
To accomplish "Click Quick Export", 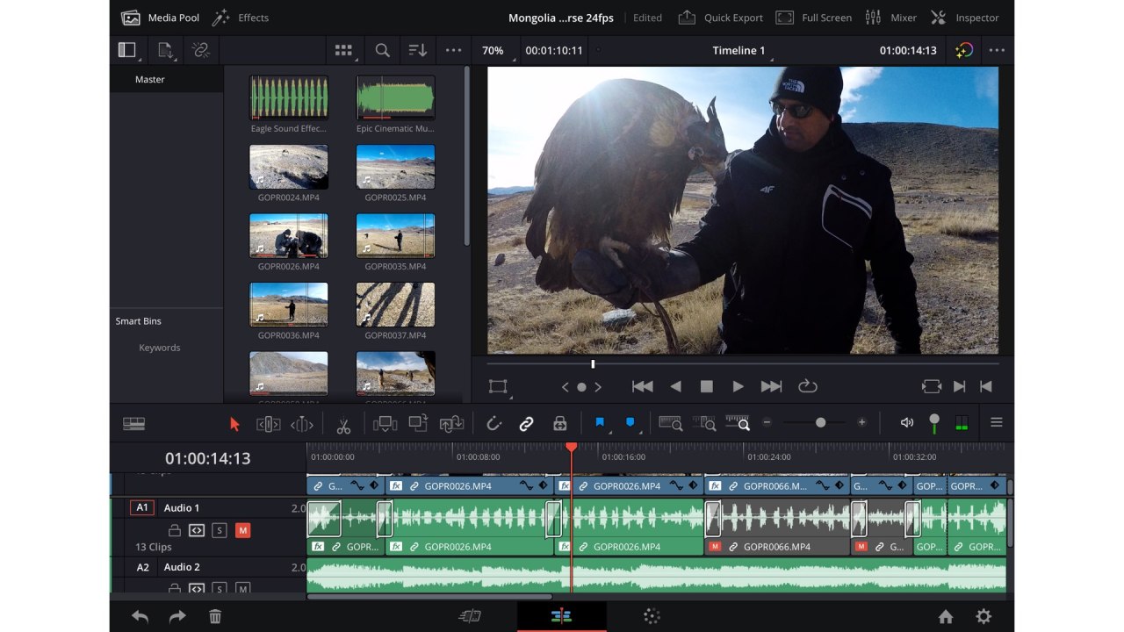I will 721,18.
